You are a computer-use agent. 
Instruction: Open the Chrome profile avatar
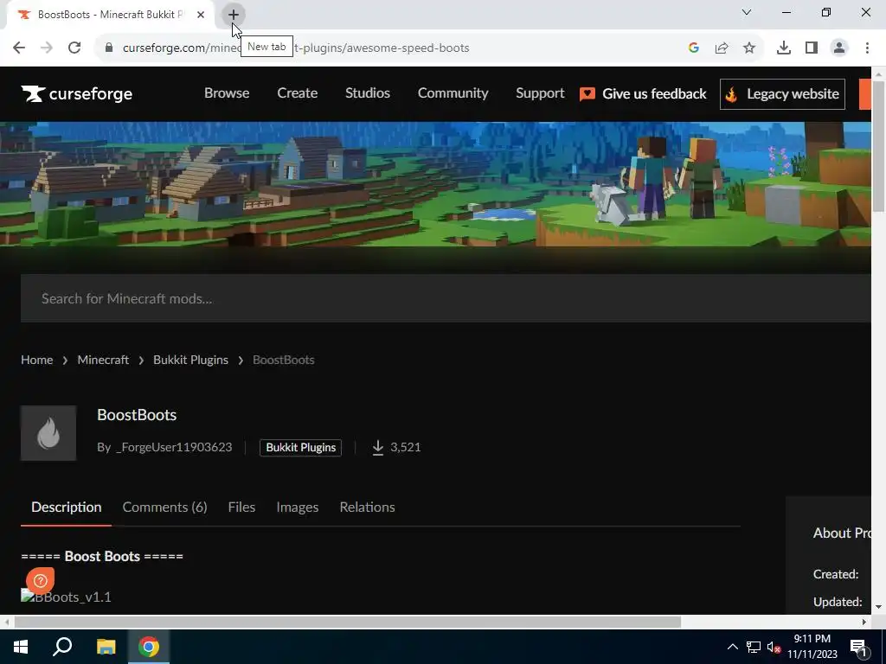pyautogui.click(x=839, y=48)
